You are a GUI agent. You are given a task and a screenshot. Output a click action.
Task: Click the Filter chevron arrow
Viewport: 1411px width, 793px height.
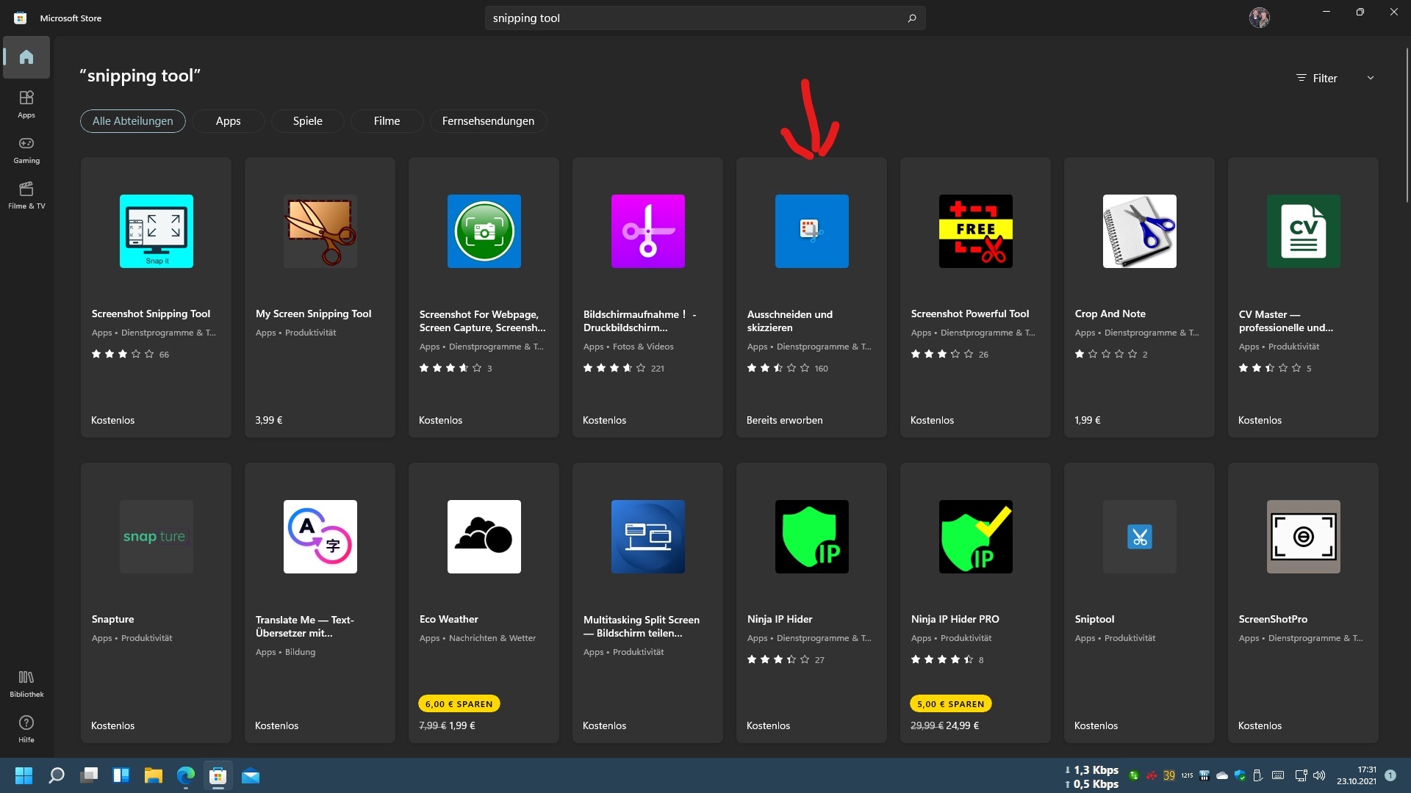[x=1370, y=78]
